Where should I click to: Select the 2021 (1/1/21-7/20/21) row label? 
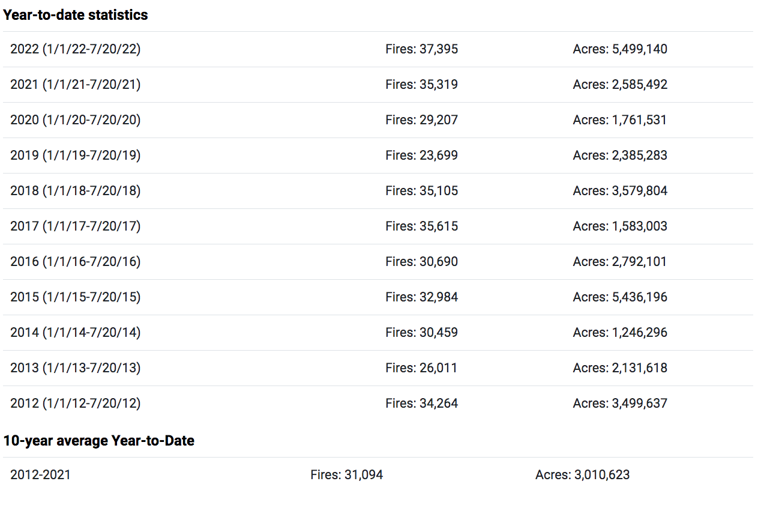[x=76, y=85]
